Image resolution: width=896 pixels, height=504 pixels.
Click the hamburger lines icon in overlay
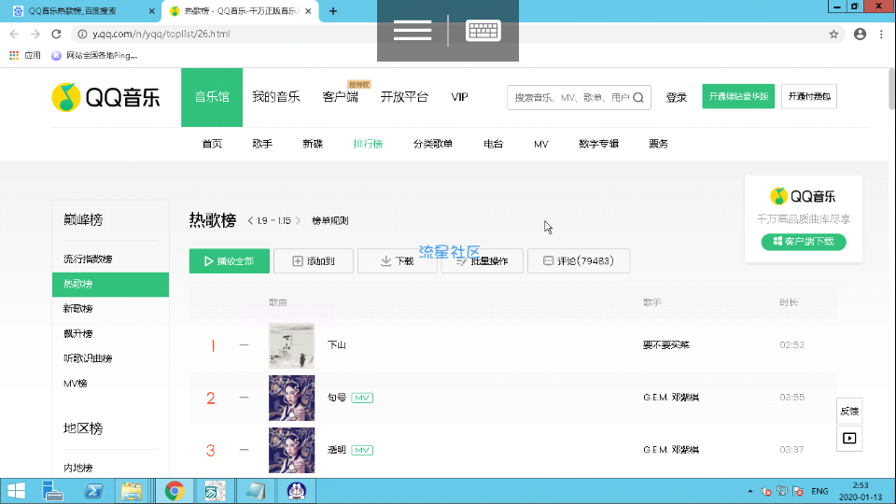coord(412,30)
